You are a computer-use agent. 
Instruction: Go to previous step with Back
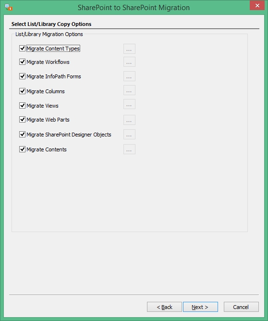(164, 307)
